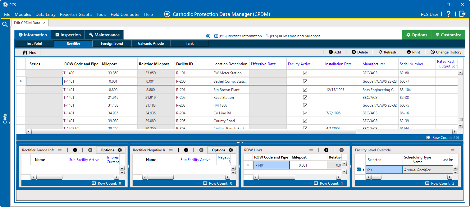This screenshot has width=470, height=207.
Task: Switch to the Maintenance tab
Action: tap(104, 35)
